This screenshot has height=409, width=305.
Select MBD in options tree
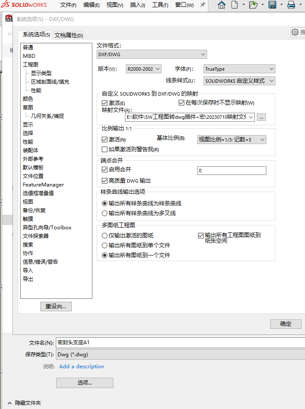29,56
